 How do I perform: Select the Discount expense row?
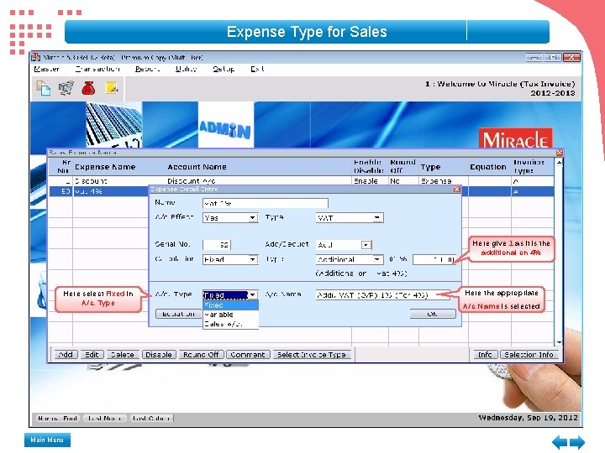pyautogui.click(x=301, y=181)
